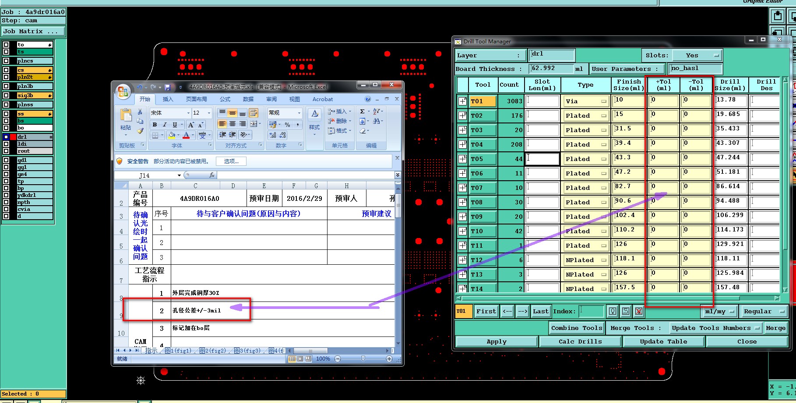The width and height of the screenshot is (796, 403).
Task: Open the Slots 'Yes' dropdown
Action: [697, 56]
